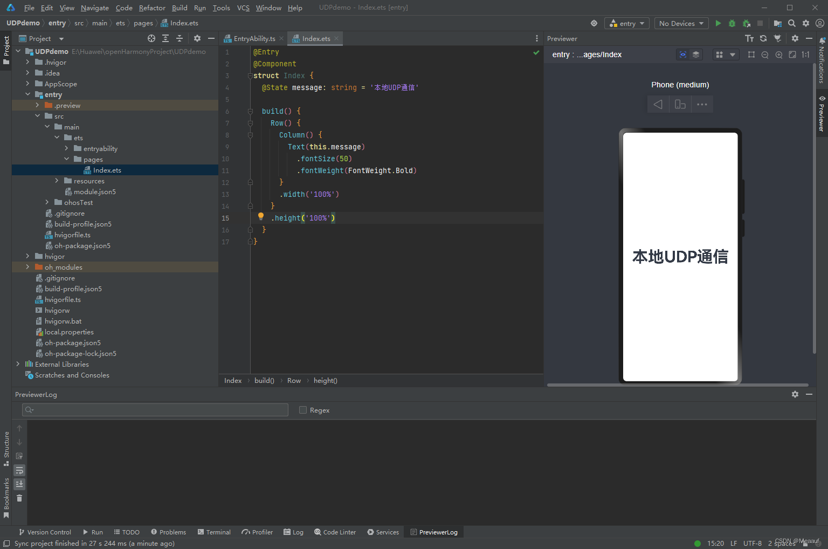Run the entry module with green play button
The height and width of the screenshot is (549, 828).
[x=718, y=23]
